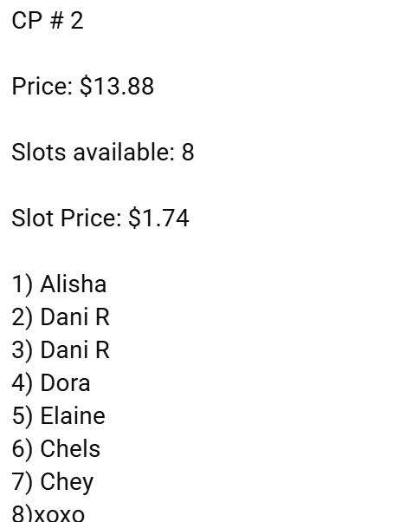Click the 'Slot Price: $1.74' line
The width and height of the screenshot is (400, 522).
click(100, 218)
